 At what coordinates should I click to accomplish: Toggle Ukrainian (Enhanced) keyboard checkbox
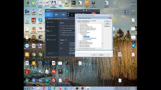click(83, 38)
